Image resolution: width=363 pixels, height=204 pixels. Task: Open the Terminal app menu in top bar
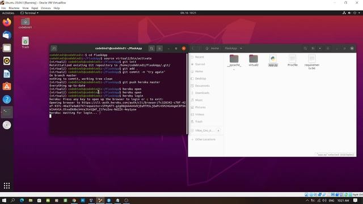(x=29, y=13)
